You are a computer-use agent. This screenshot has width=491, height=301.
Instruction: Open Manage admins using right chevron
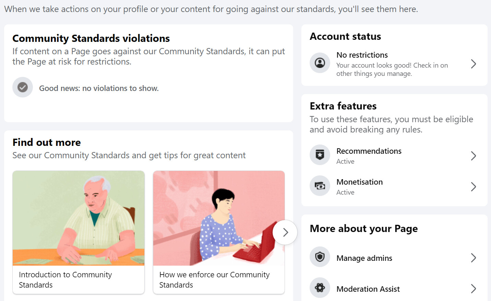point(474,258)
